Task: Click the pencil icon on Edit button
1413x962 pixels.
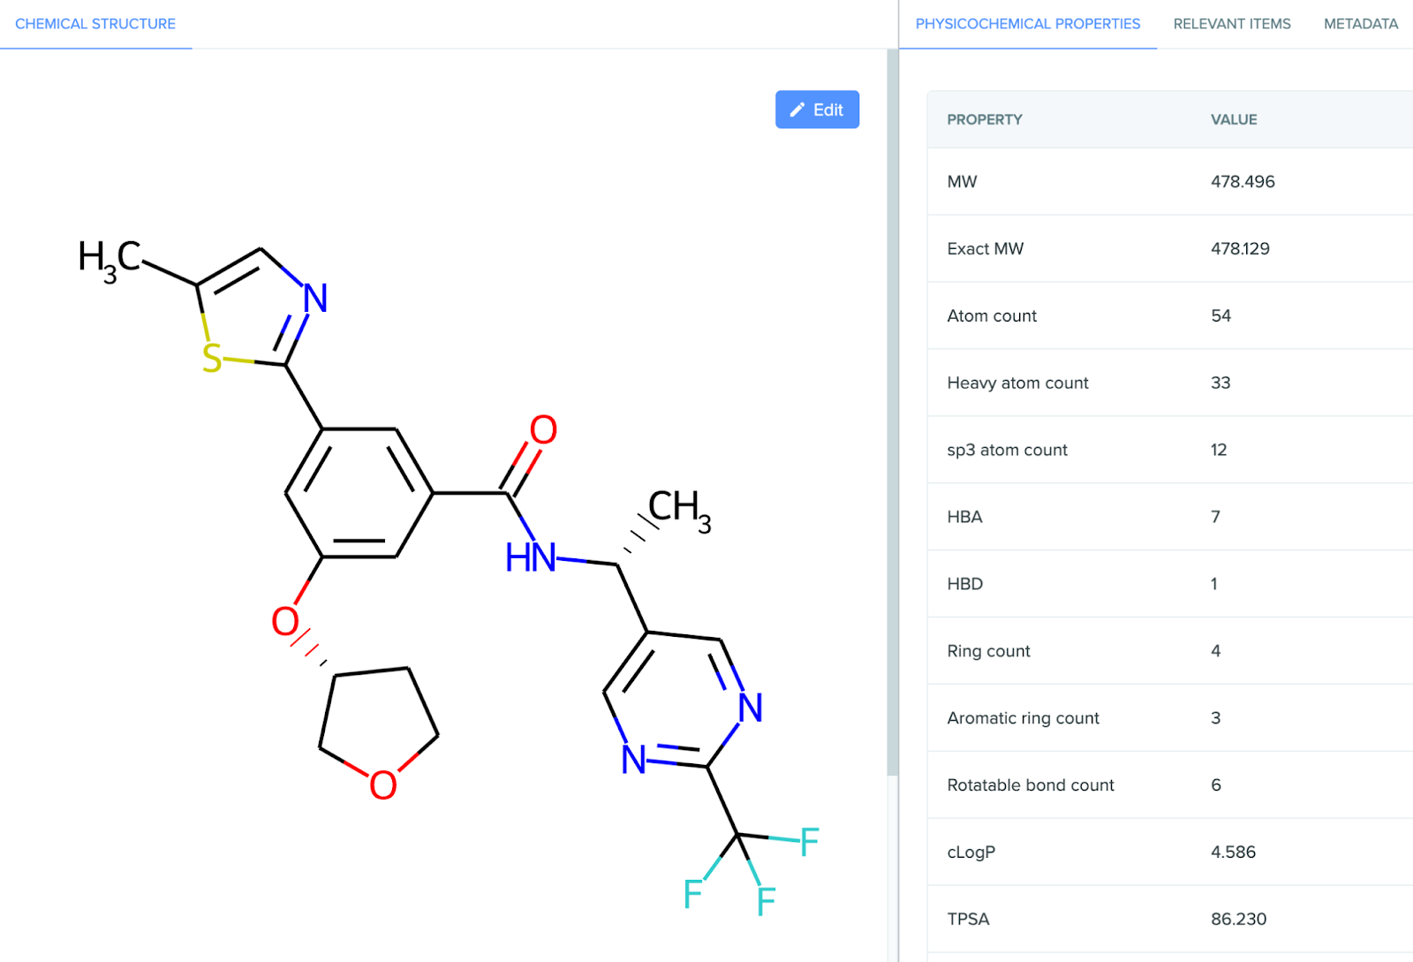Action: point(797,110)
